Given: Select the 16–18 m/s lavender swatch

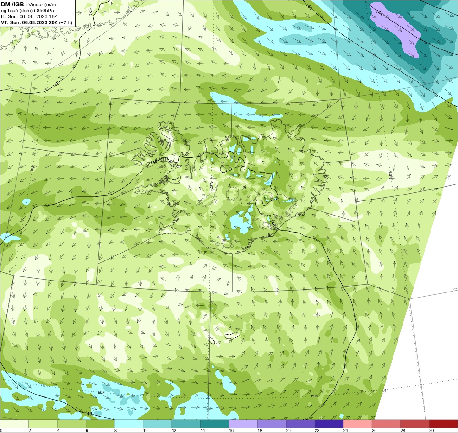Looking at the screenshot, I should (x=243, y=424).
